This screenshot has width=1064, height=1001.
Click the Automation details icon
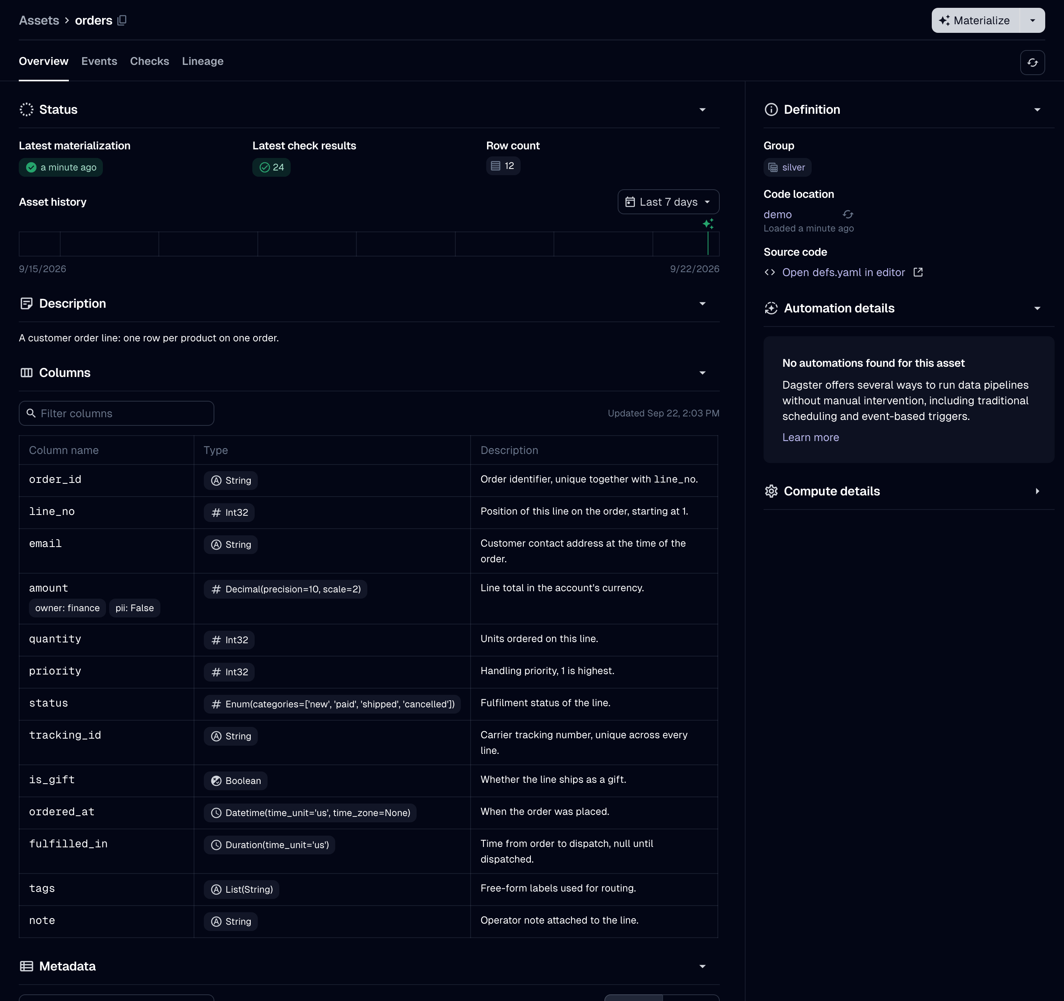[x=771, y=308]
